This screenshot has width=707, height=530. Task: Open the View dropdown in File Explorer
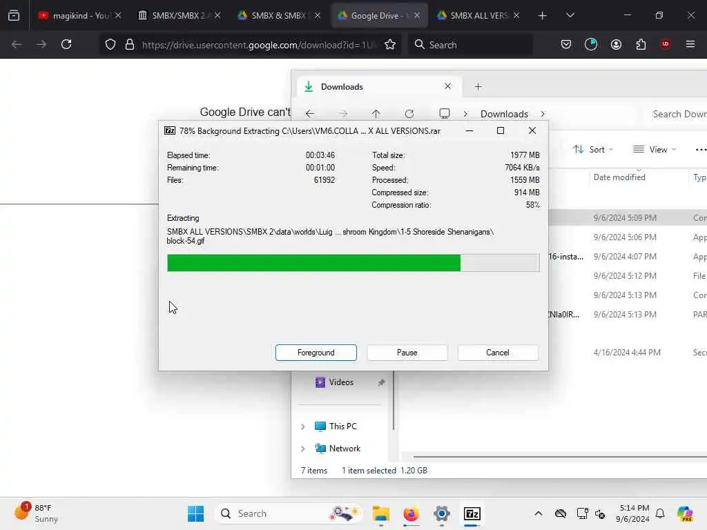point(655,149)
